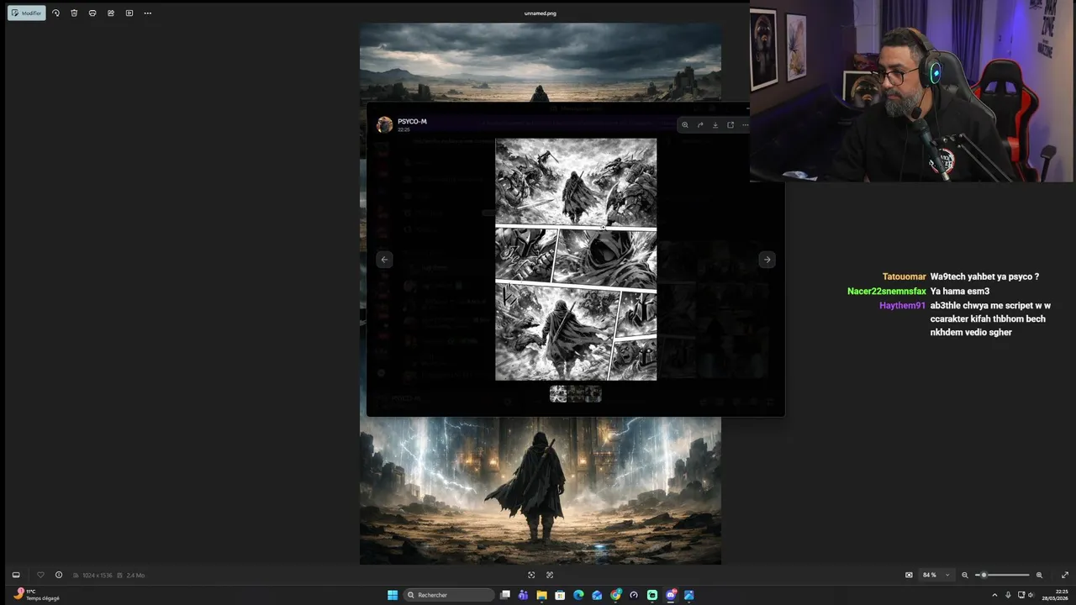Forward the image in the Discord viewer
The image size is (1076, 605).
[700, 125]
